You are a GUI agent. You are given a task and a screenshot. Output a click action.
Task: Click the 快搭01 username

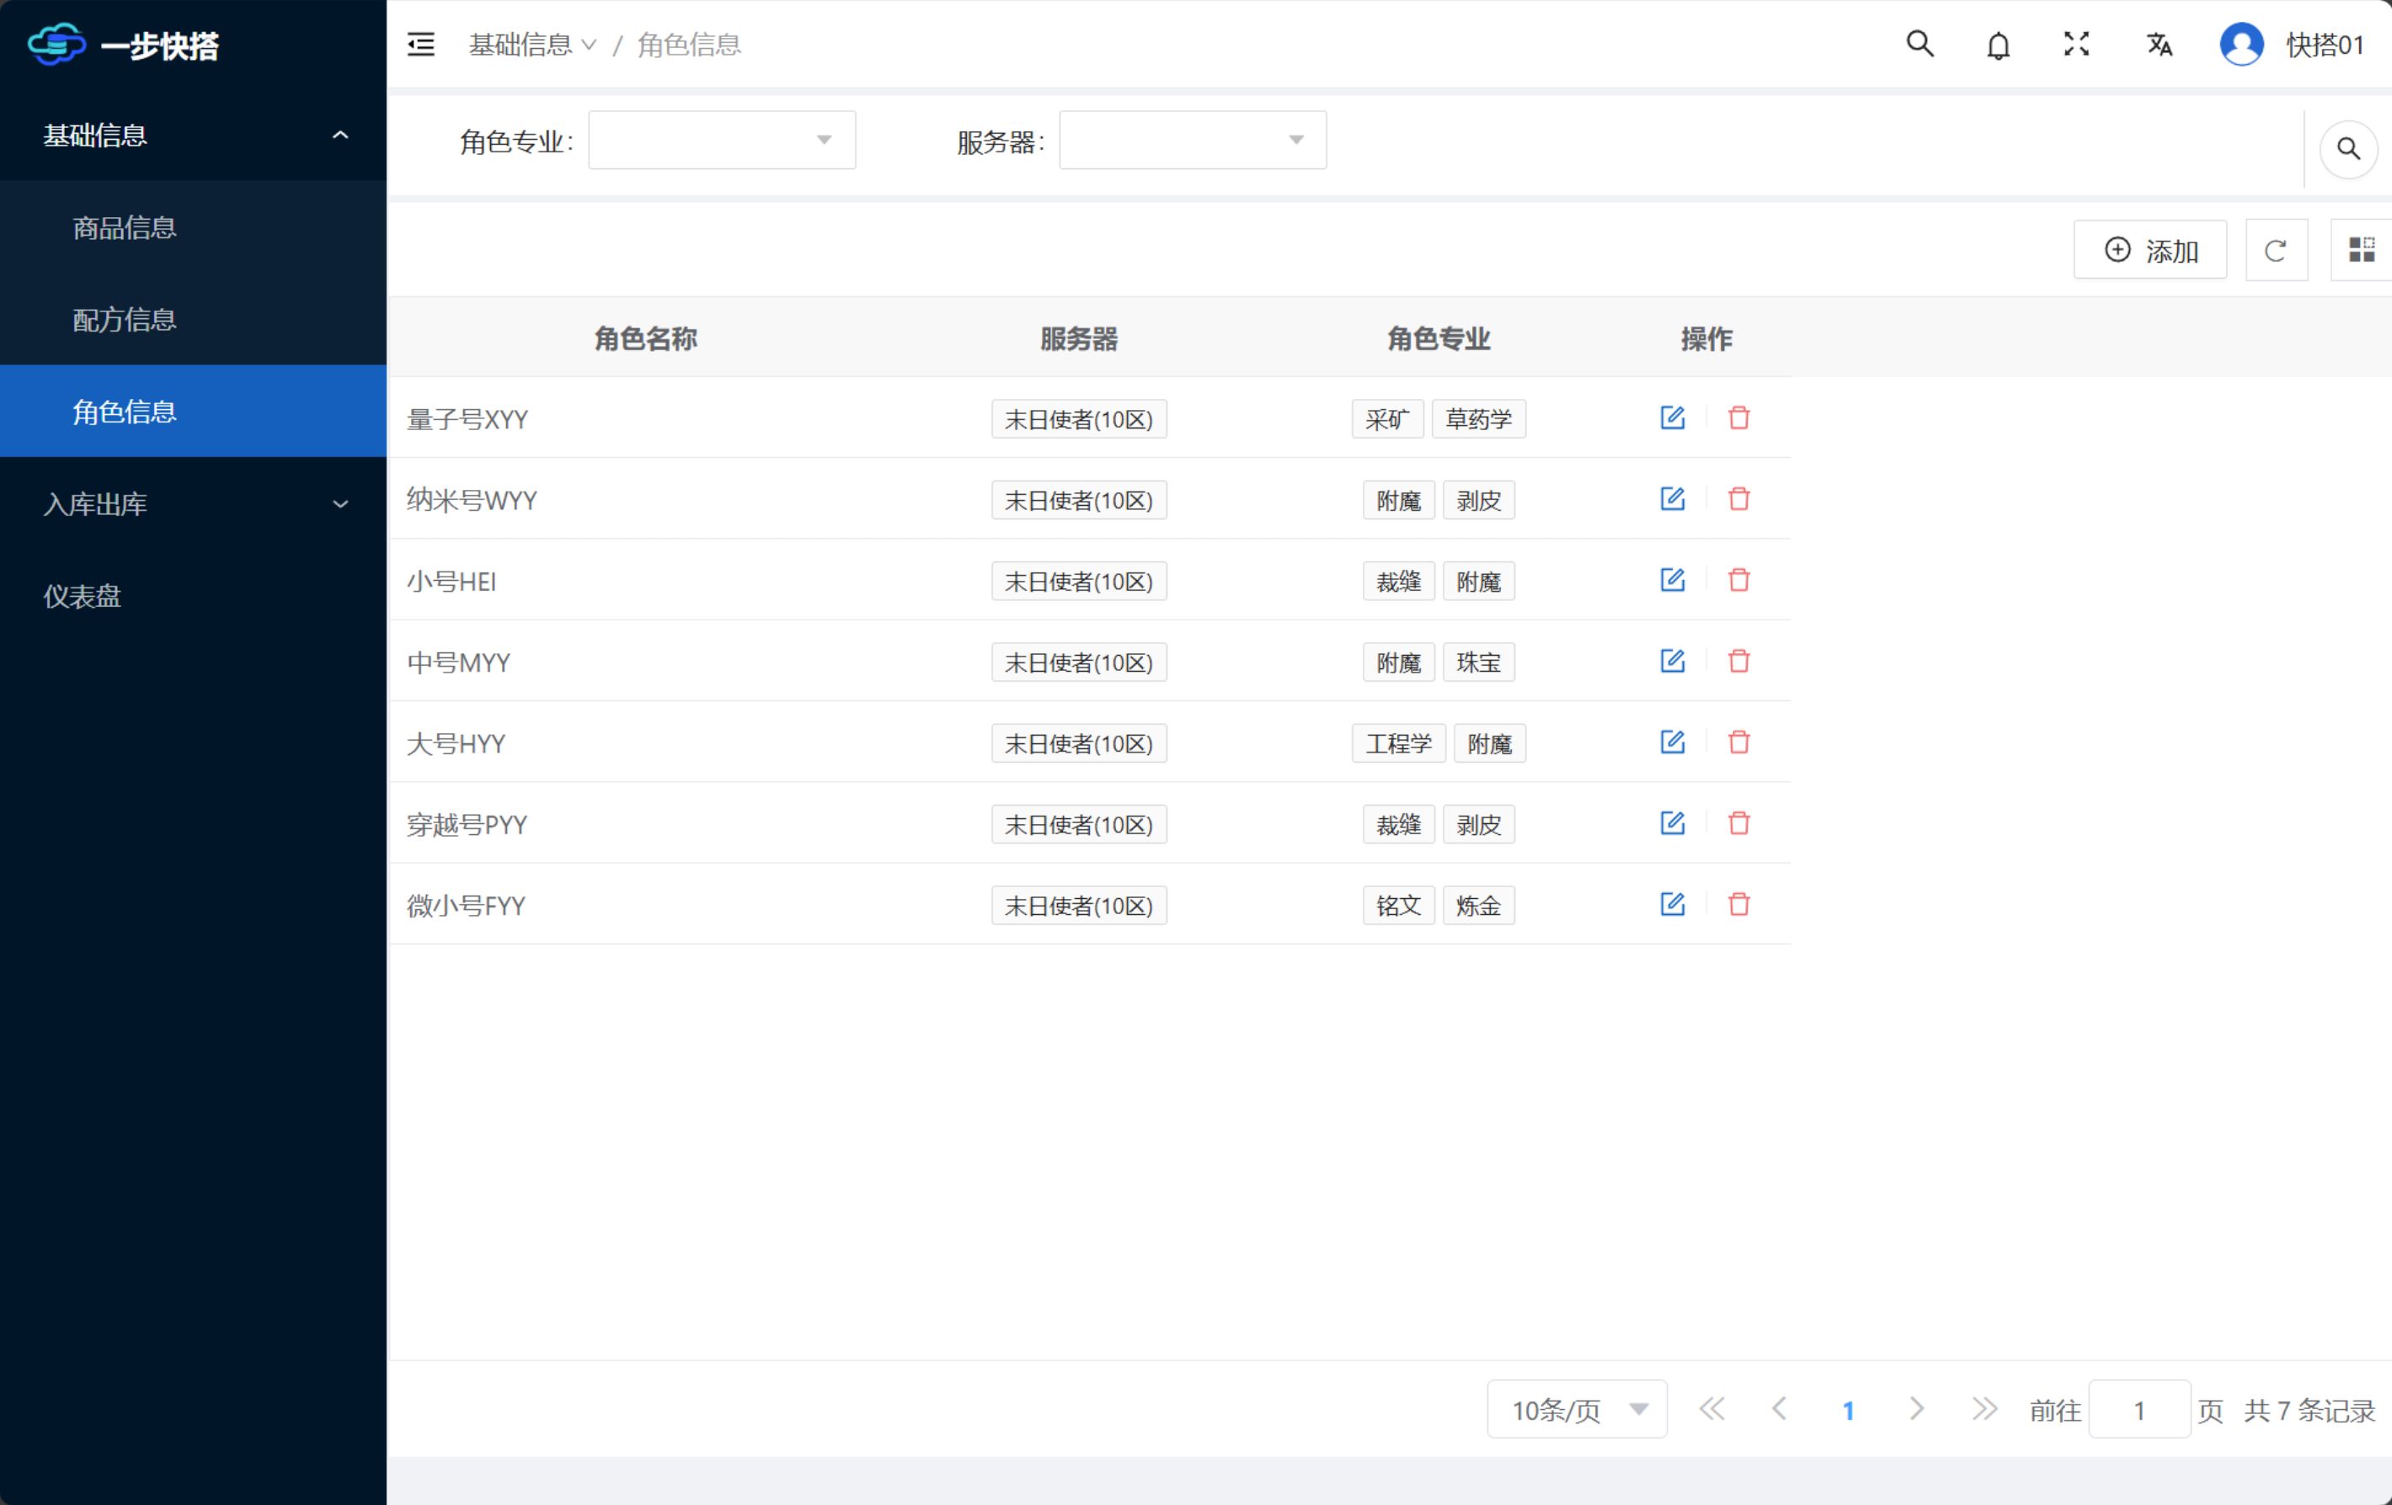[x=2325, y=45]
